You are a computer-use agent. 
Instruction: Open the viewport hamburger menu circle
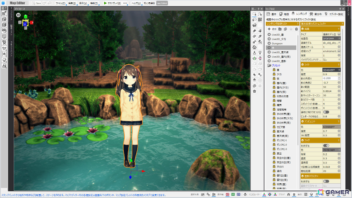click(x=18, y=15)
